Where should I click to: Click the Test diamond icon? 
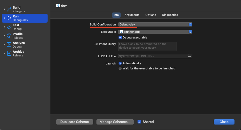click(x=9, y=27)
